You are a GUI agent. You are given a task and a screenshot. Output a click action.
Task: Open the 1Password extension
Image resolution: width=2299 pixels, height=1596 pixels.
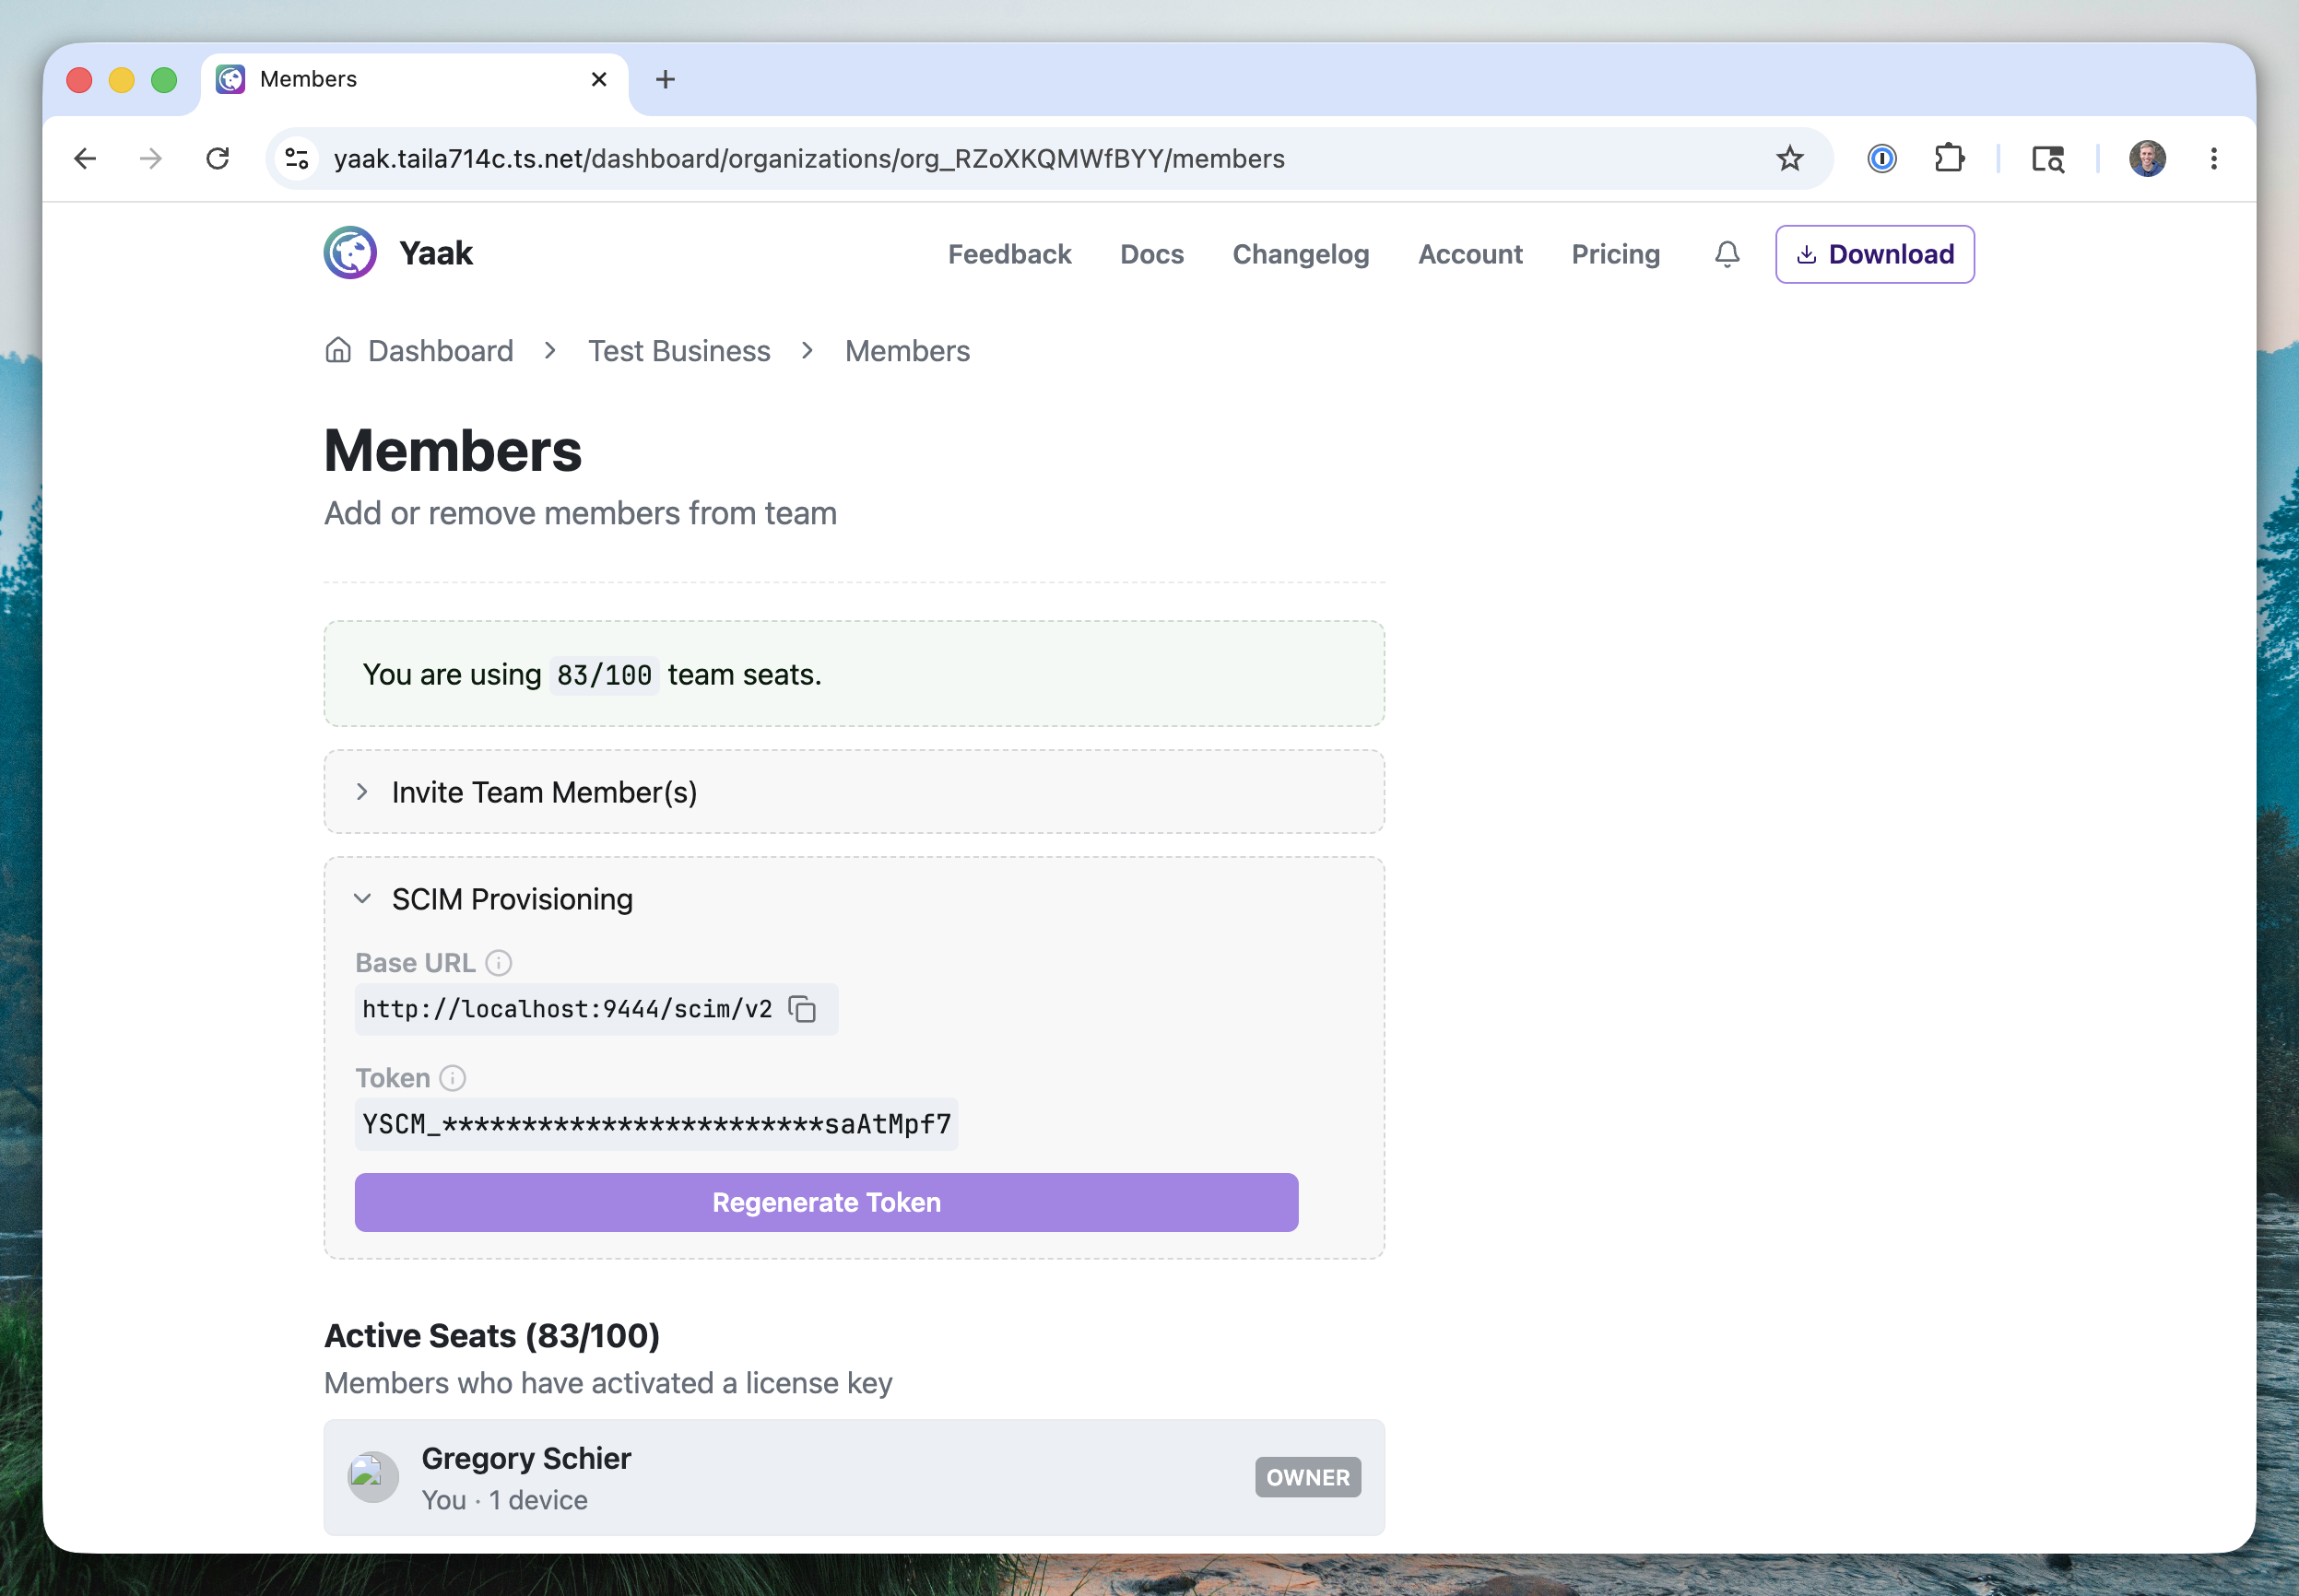click(x=1881, y=158)
